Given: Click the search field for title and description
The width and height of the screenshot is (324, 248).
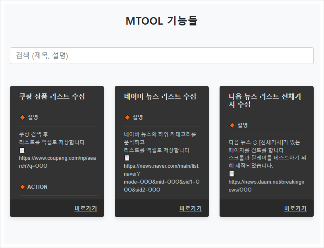Looking at the screenshot, I should click(x=162, y=56).
